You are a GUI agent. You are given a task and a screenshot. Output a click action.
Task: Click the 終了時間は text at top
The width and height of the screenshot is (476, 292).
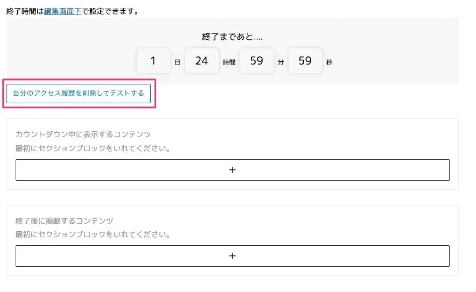click(25, 11)
